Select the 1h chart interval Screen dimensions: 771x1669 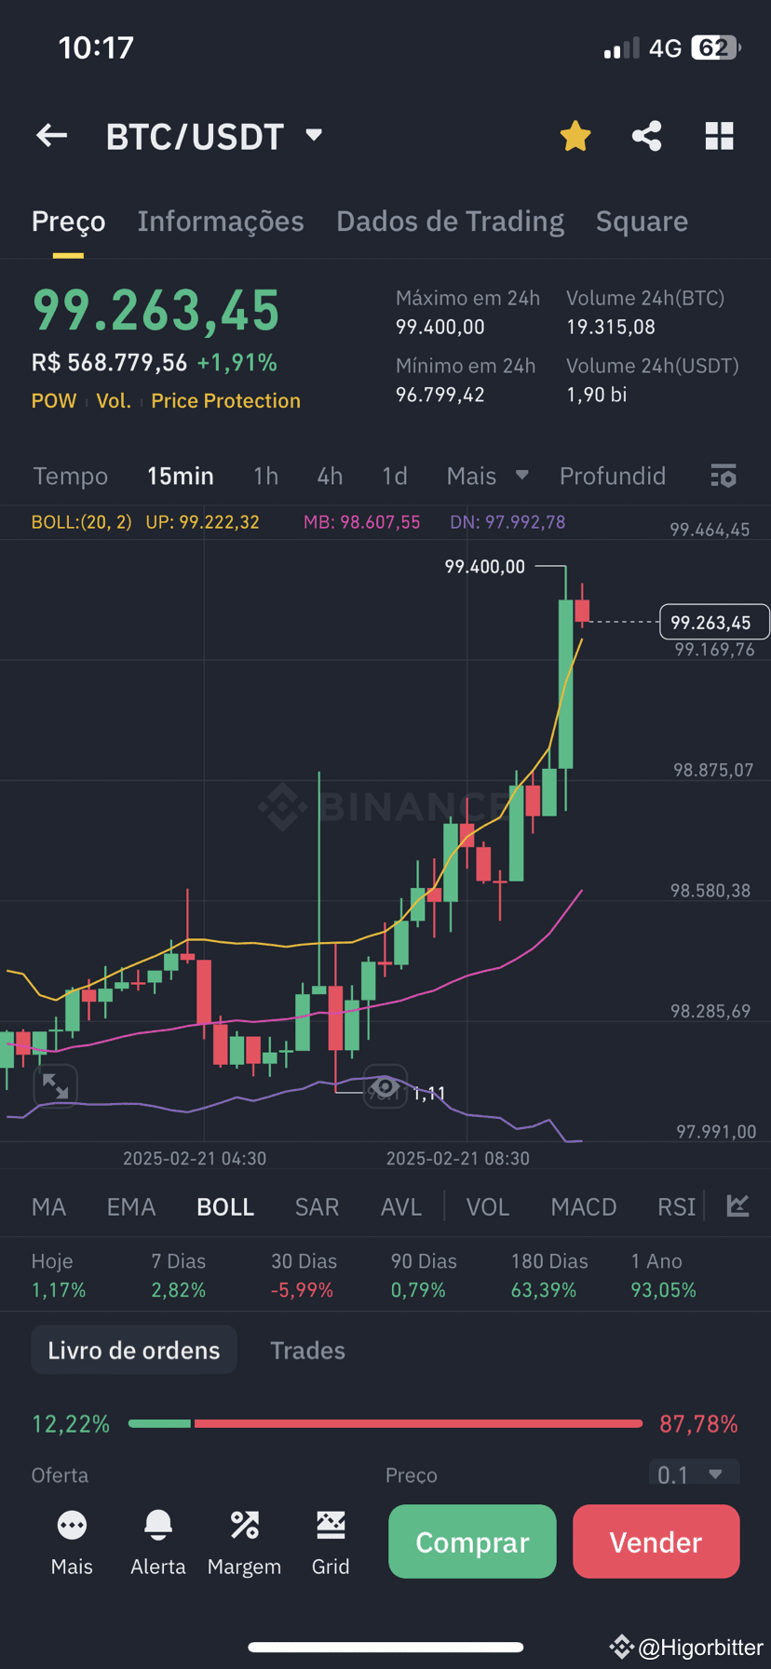coord(266,476)
